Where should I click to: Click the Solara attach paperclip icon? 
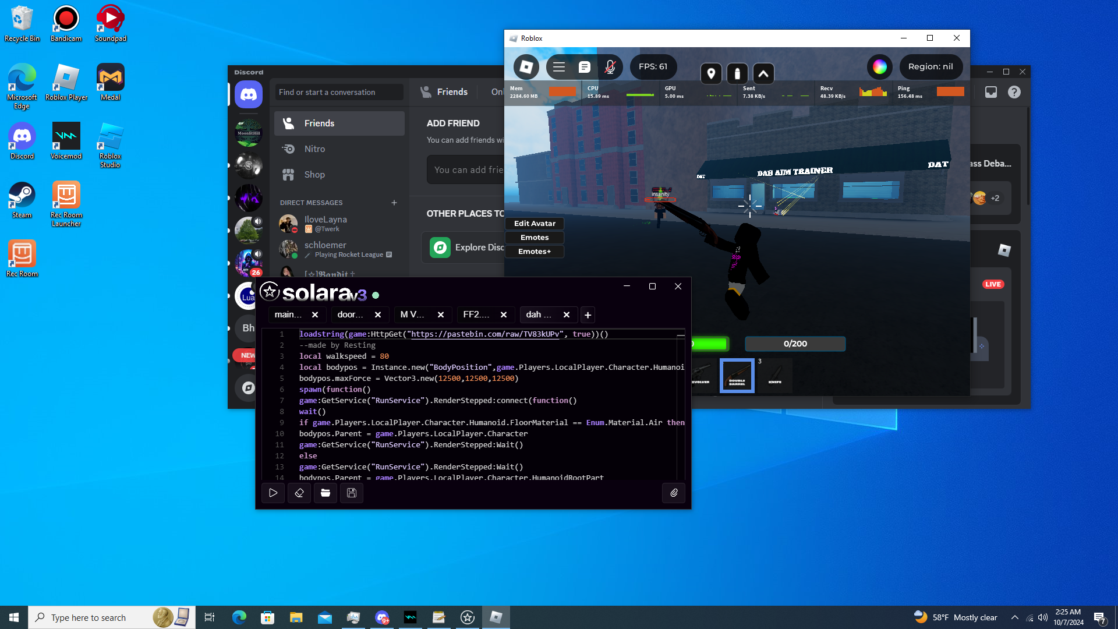click(674, 493)
